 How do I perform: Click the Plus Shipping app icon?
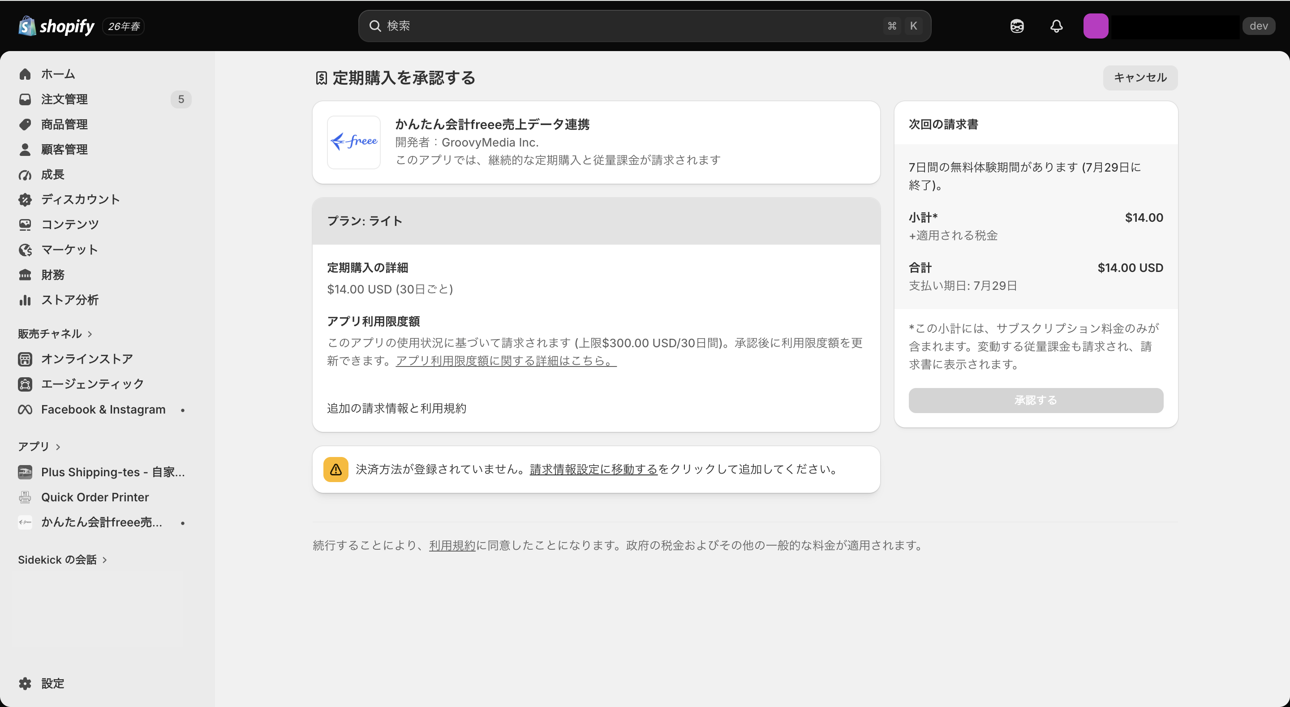tap(25, 472)
